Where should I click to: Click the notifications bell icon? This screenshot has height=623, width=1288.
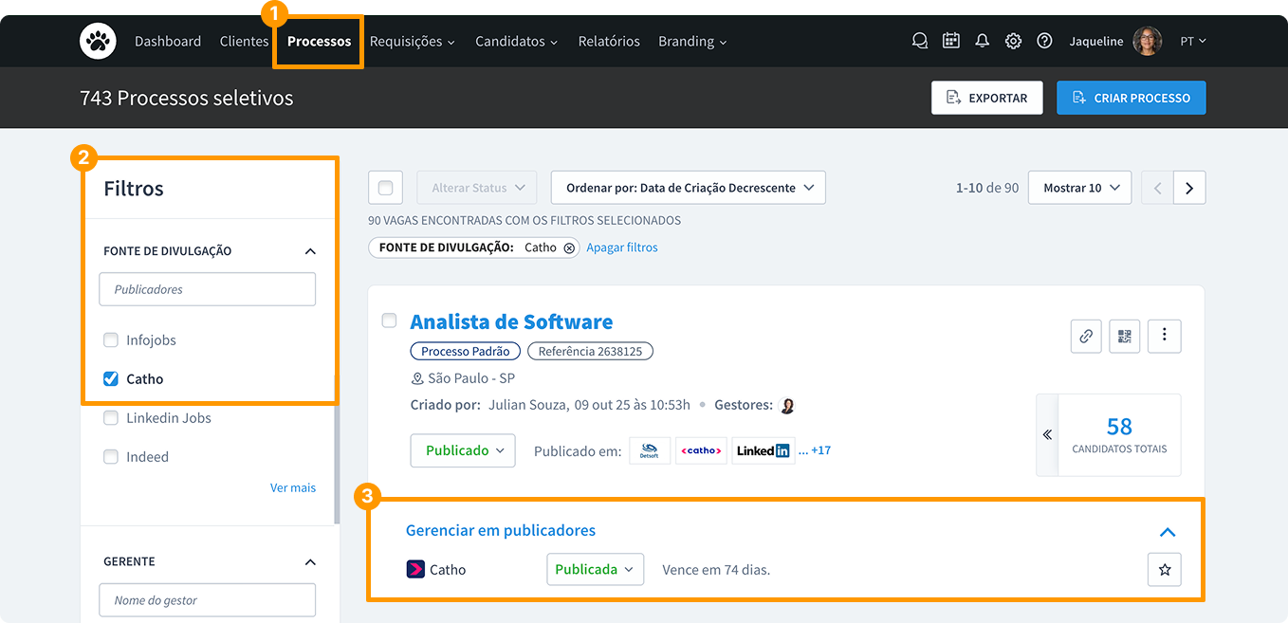click(982, 41)
